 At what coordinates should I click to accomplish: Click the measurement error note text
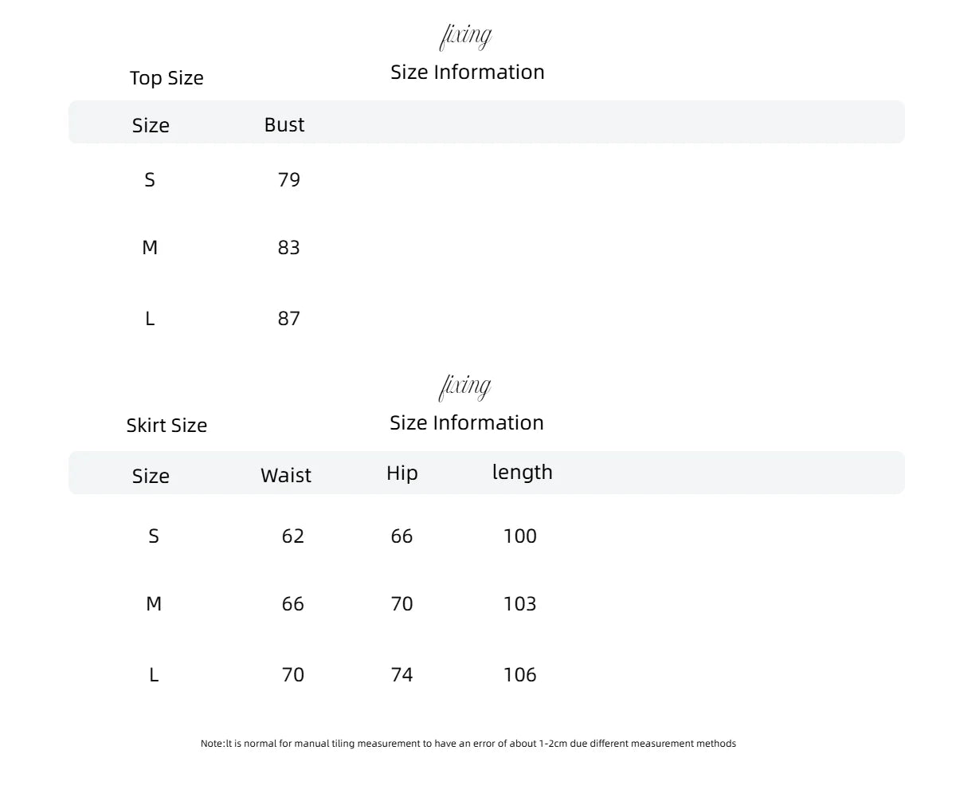tap(468, 744)
